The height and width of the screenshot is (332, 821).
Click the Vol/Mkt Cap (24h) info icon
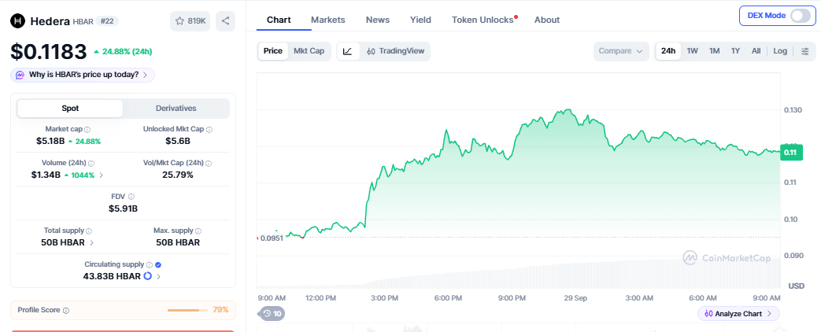(x=209, y=164)
